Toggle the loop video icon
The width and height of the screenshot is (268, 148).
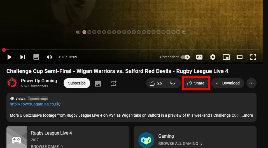point(113,83)
